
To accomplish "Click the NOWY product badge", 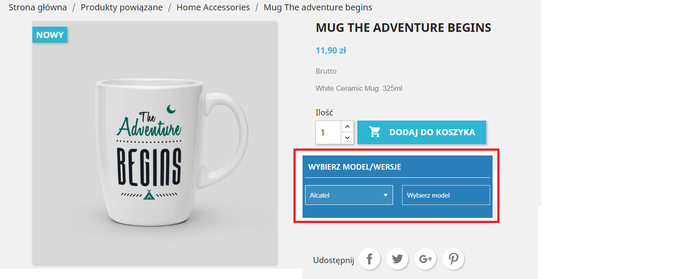I will pos(50,35).
